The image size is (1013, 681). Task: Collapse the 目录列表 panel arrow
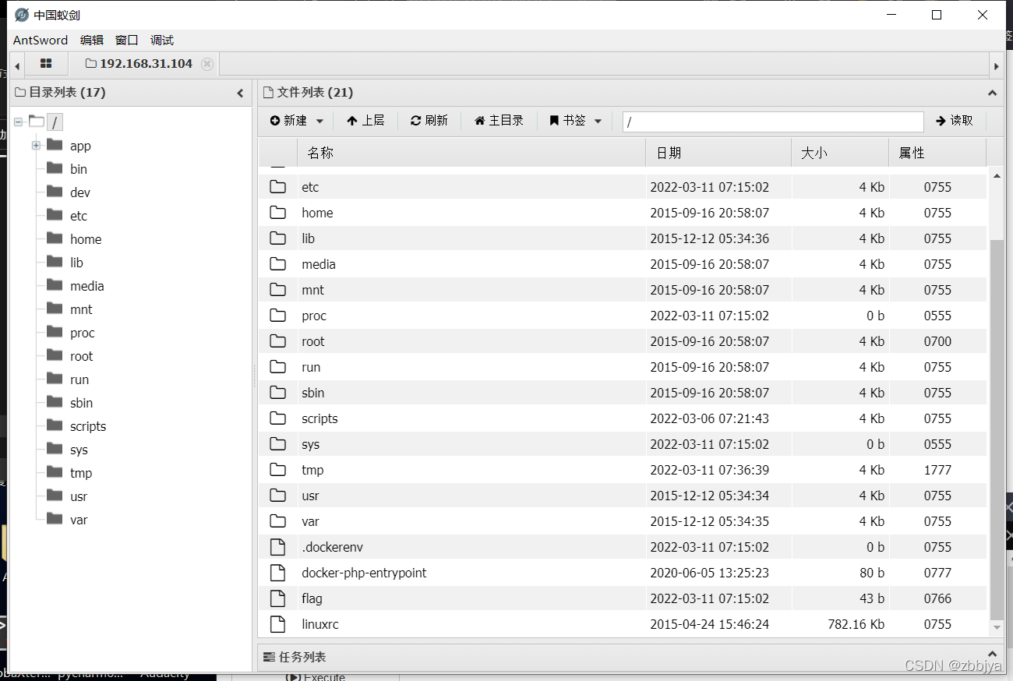(240, 93)
